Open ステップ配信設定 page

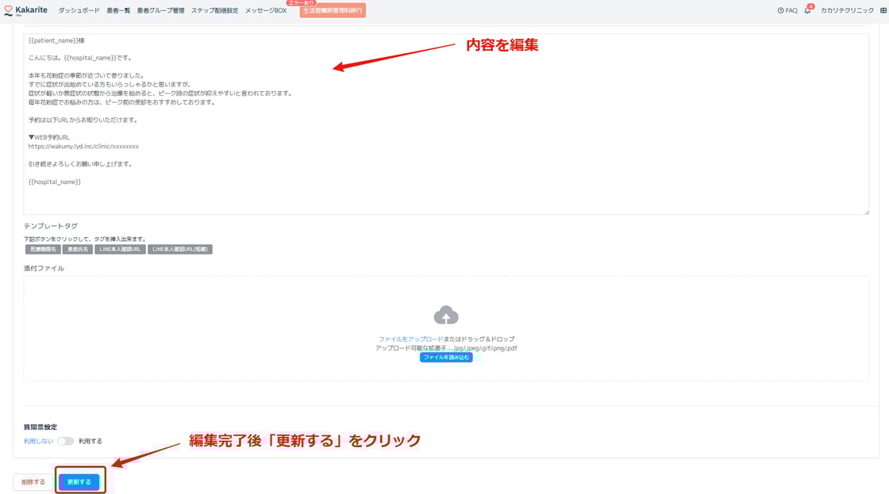214,11
